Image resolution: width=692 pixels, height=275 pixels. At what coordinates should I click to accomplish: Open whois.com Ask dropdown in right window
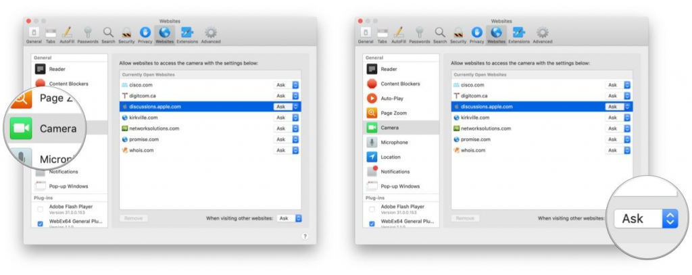[618, 150]
